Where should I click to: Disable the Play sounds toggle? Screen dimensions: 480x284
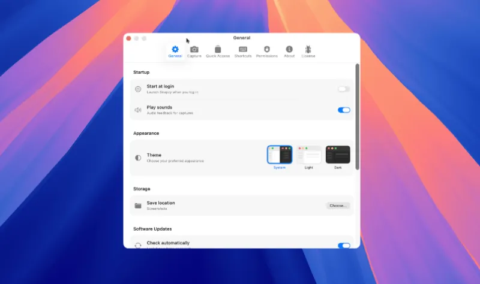(x=344, y=110)
